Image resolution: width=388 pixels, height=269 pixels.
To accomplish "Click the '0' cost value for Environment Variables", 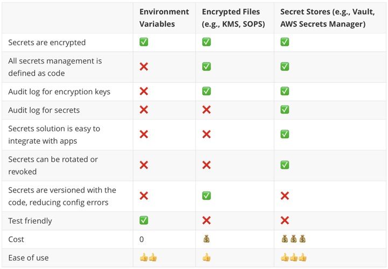I will [x=142, y=239].
